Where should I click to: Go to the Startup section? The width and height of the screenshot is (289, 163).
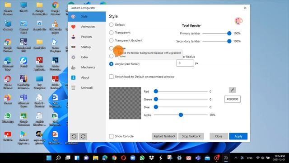click(87, 47)
